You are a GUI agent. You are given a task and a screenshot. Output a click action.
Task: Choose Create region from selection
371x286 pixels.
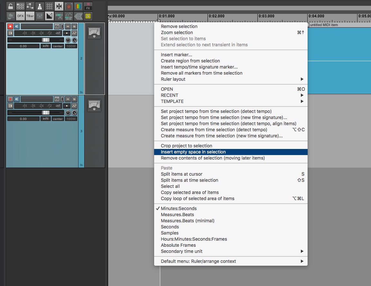coord(231,61)
